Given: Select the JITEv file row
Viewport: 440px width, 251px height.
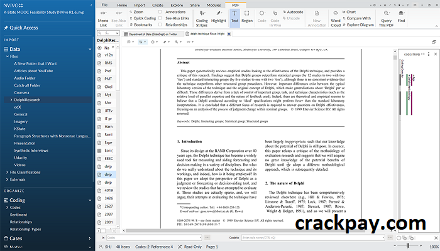Looking at the screenshot, I should tap(106, 111).
